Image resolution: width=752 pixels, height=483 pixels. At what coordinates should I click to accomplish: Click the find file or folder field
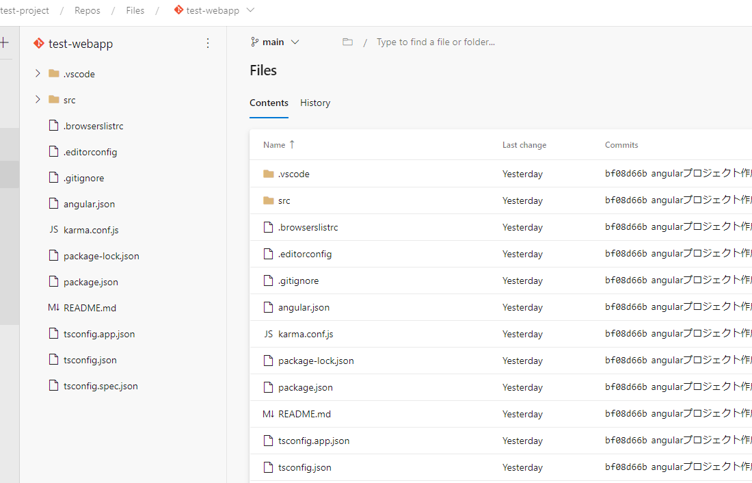pos(479,42)
